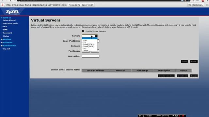Click the Yandex translate icon in the bar
The width and height of the screenshot is (209, 117).
coord(3,5)
